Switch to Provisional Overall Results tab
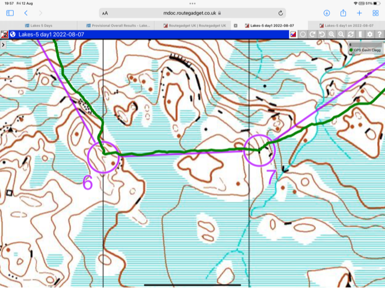This screenshot has height=288, width=385. (x=118, y=25)
